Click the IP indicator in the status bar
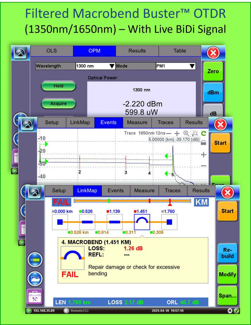This screenshot has width=251, height=325. (29, 311)
